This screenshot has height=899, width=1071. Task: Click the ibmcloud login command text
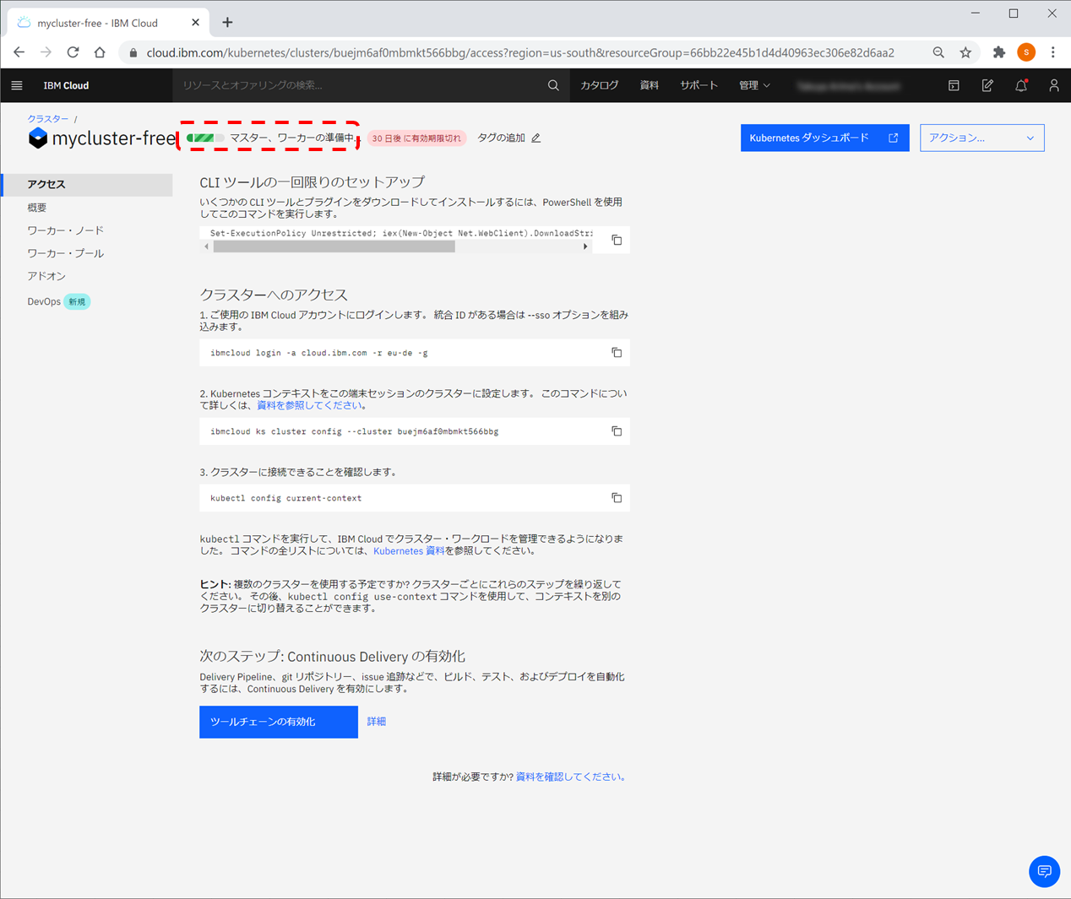tap(319, 353)
